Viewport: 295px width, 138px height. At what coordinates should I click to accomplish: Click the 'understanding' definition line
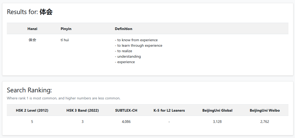pos(128,57)
